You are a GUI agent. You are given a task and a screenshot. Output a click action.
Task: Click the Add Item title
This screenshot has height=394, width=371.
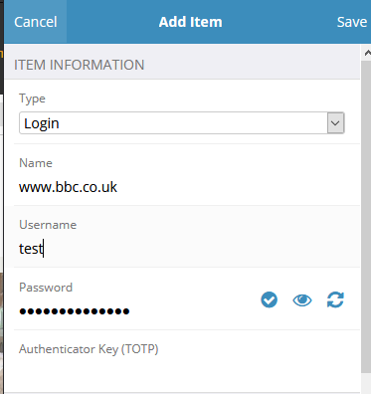[191, 22]
